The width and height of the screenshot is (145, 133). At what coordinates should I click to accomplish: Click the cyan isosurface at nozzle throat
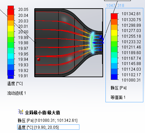point(92,43)
